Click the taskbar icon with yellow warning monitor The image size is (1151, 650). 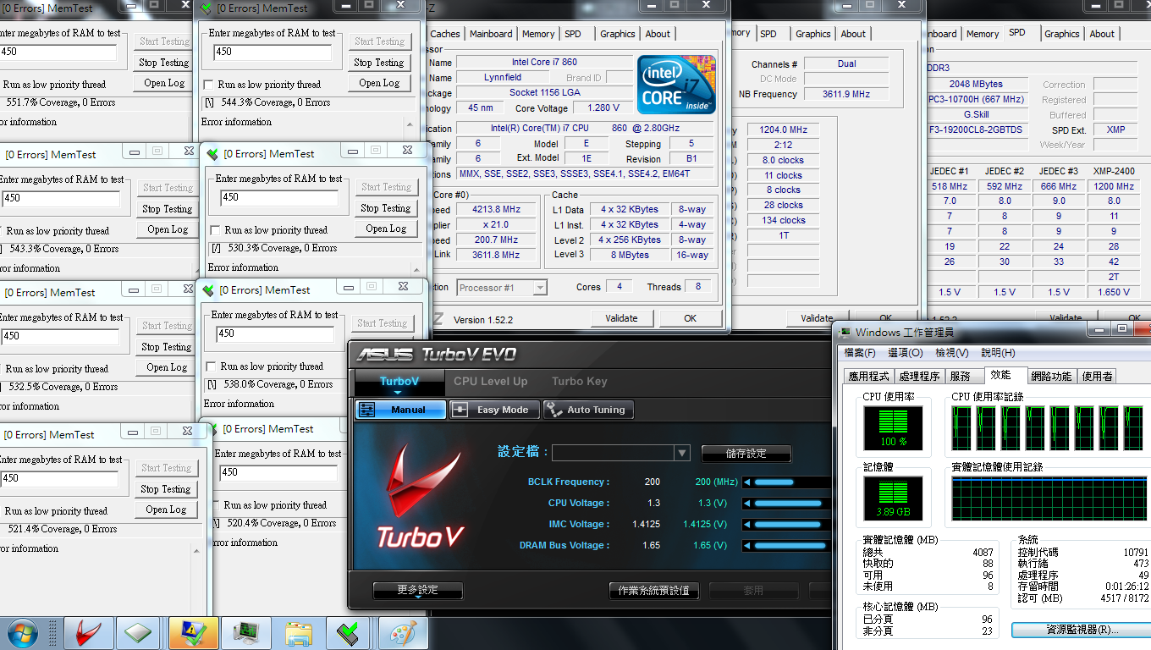coord(194,632)
